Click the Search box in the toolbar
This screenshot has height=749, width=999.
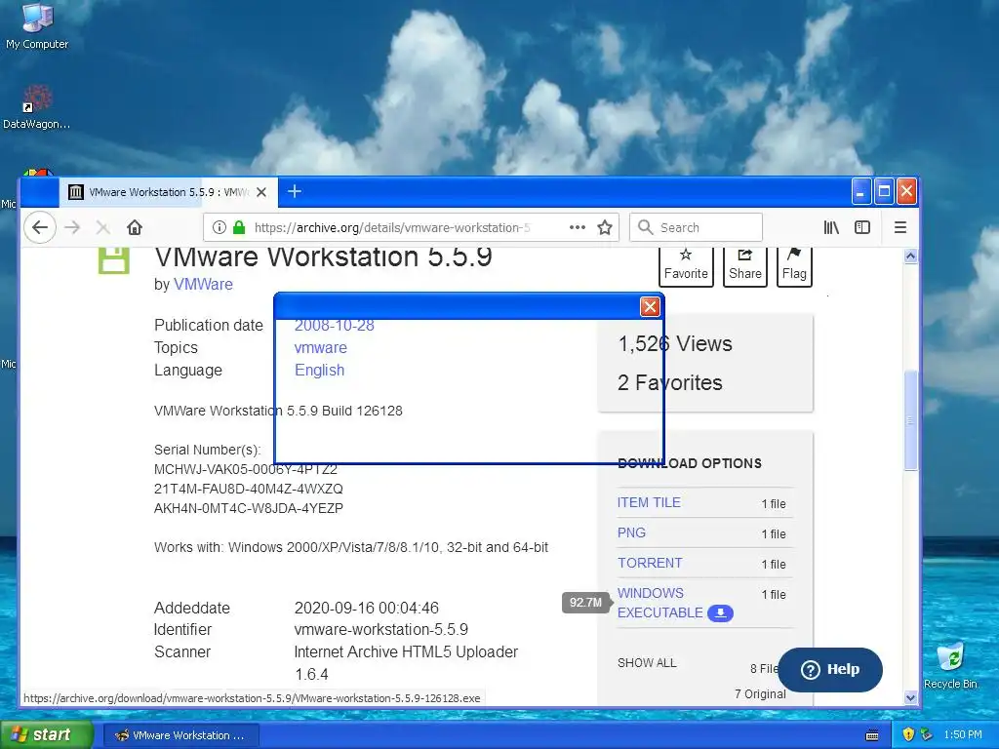[696, 227]
